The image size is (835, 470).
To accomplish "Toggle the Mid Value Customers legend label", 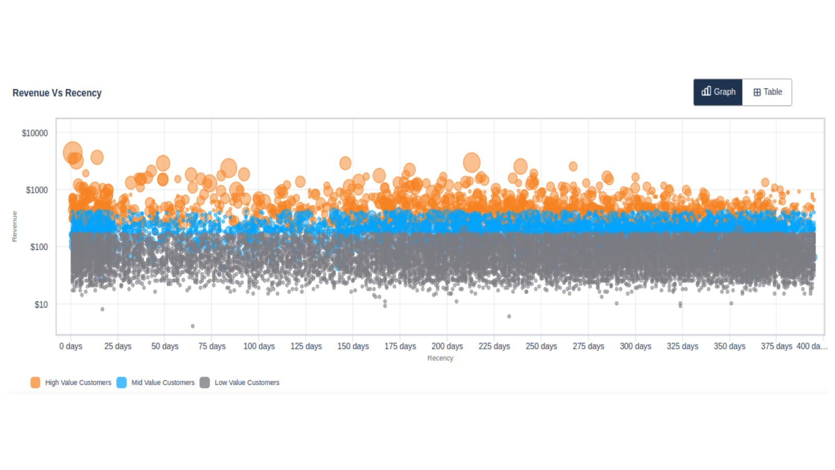I will pos(163,383).
